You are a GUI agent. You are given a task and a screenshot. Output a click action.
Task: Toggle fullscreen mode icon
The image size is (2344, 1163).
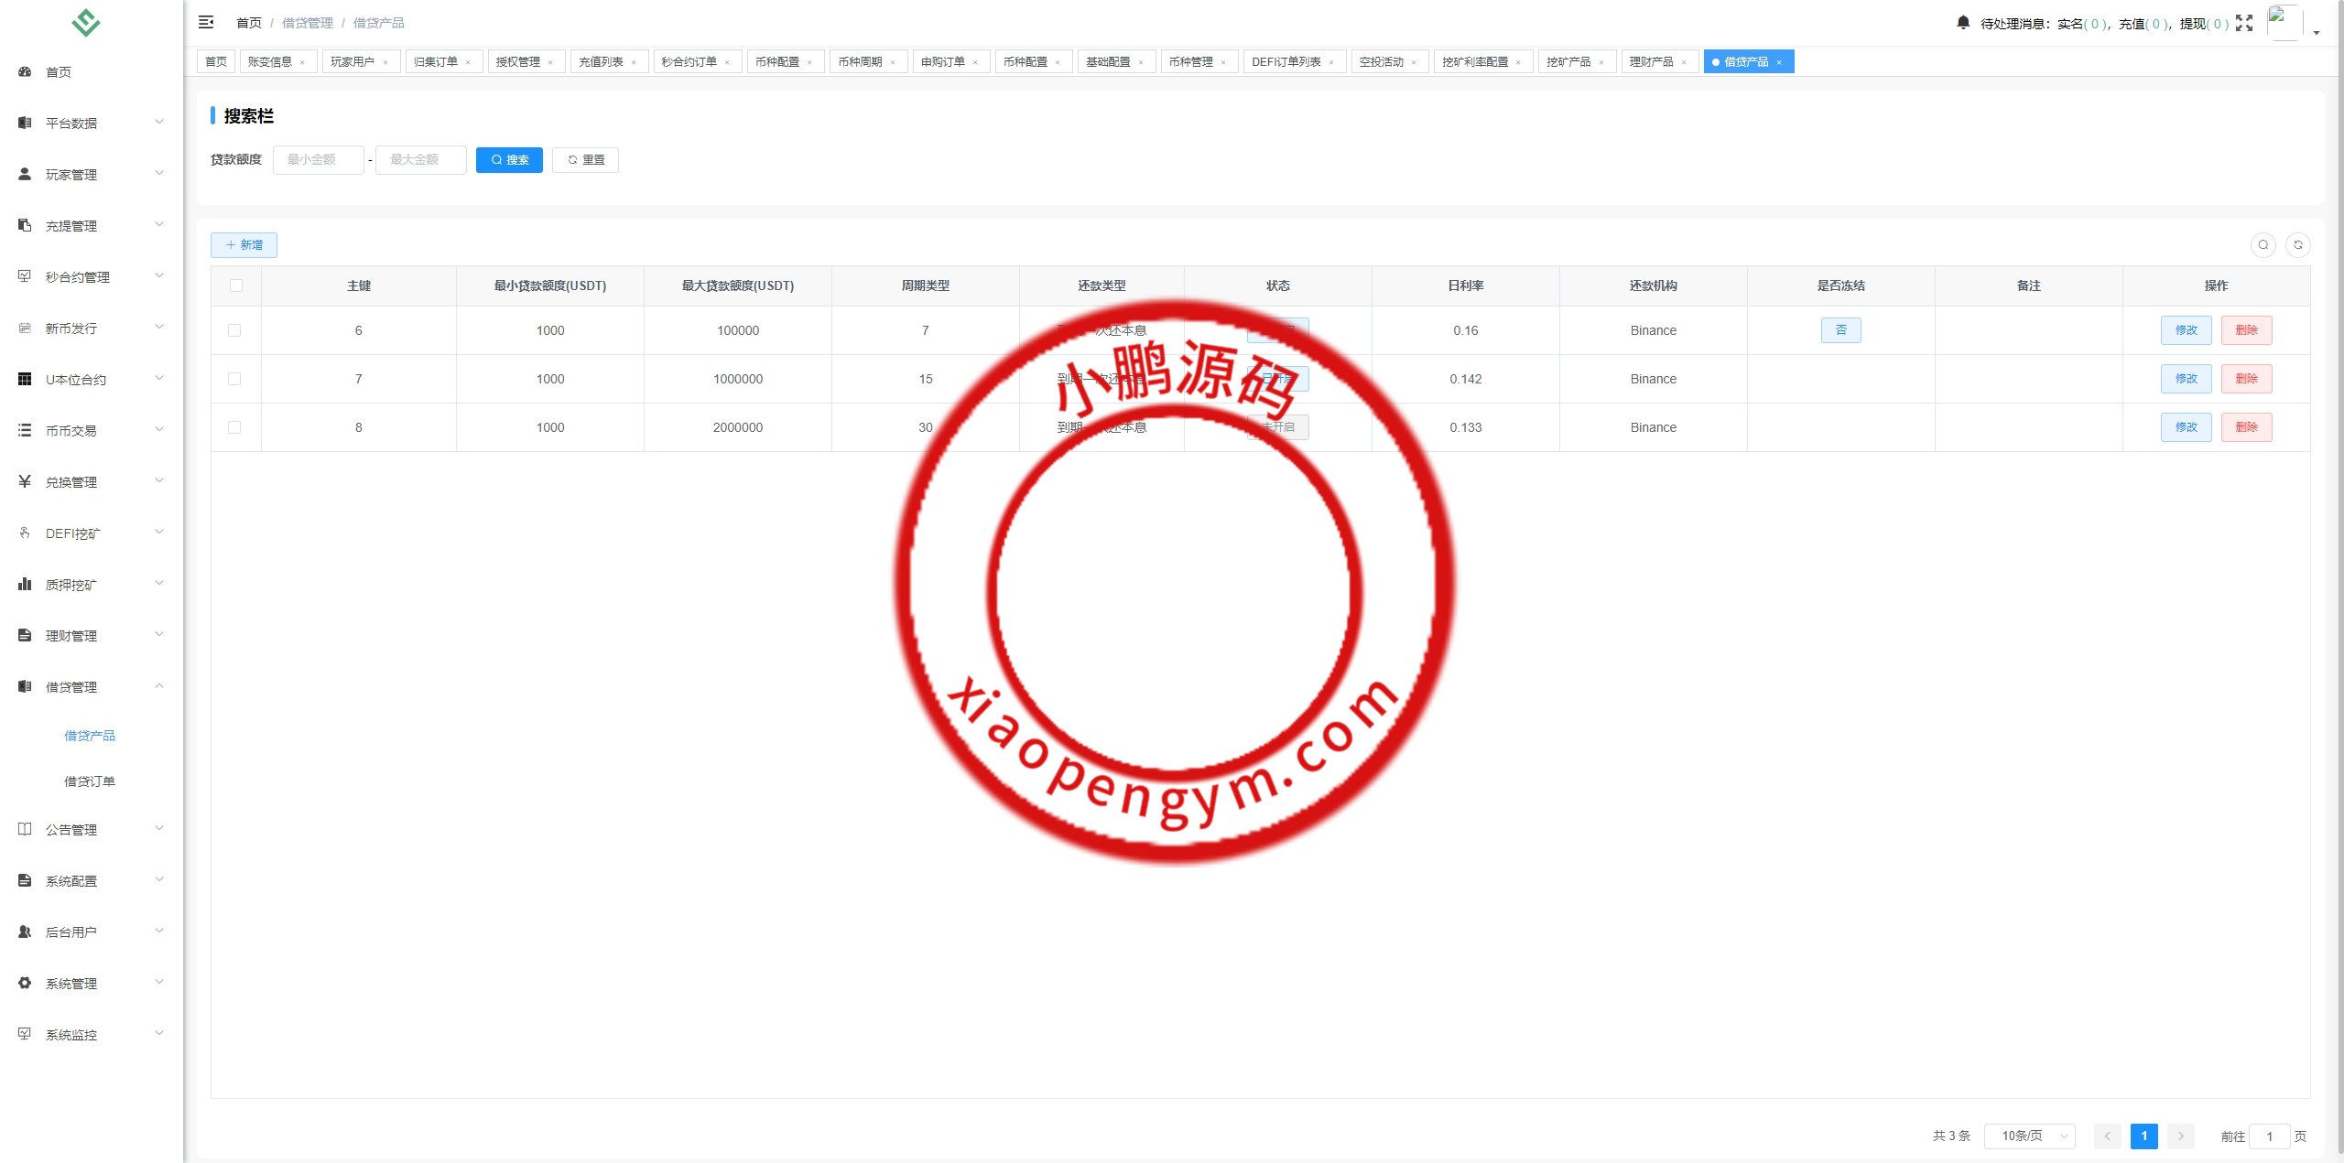pos(2244,23)
